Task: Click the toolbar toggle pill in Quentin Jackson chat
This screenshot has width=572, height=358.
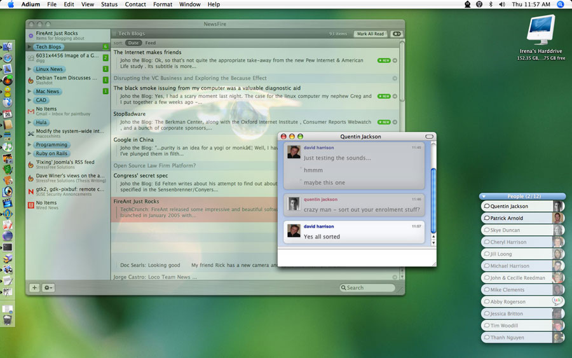Action: [x=430, y=137]
